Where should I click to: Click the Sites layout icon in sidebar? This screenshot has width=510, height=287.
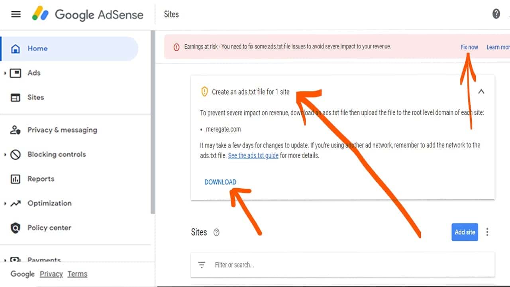pos(15,97)
